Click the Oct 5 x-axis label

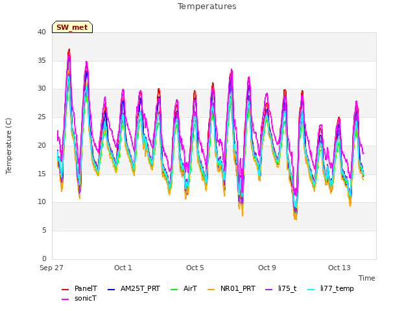pos(195,268)
